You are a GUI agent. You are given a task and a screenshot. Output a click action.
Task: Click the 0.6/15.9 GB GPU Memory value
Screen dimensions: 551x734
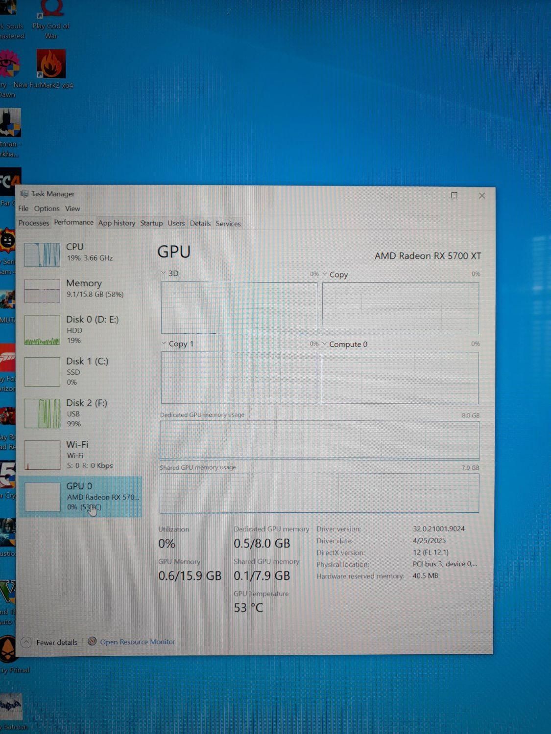click(x=190, y=575)
